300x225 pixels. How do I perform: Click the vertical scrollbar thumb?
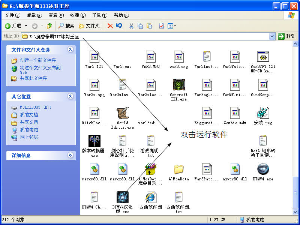tap(295, 192)
